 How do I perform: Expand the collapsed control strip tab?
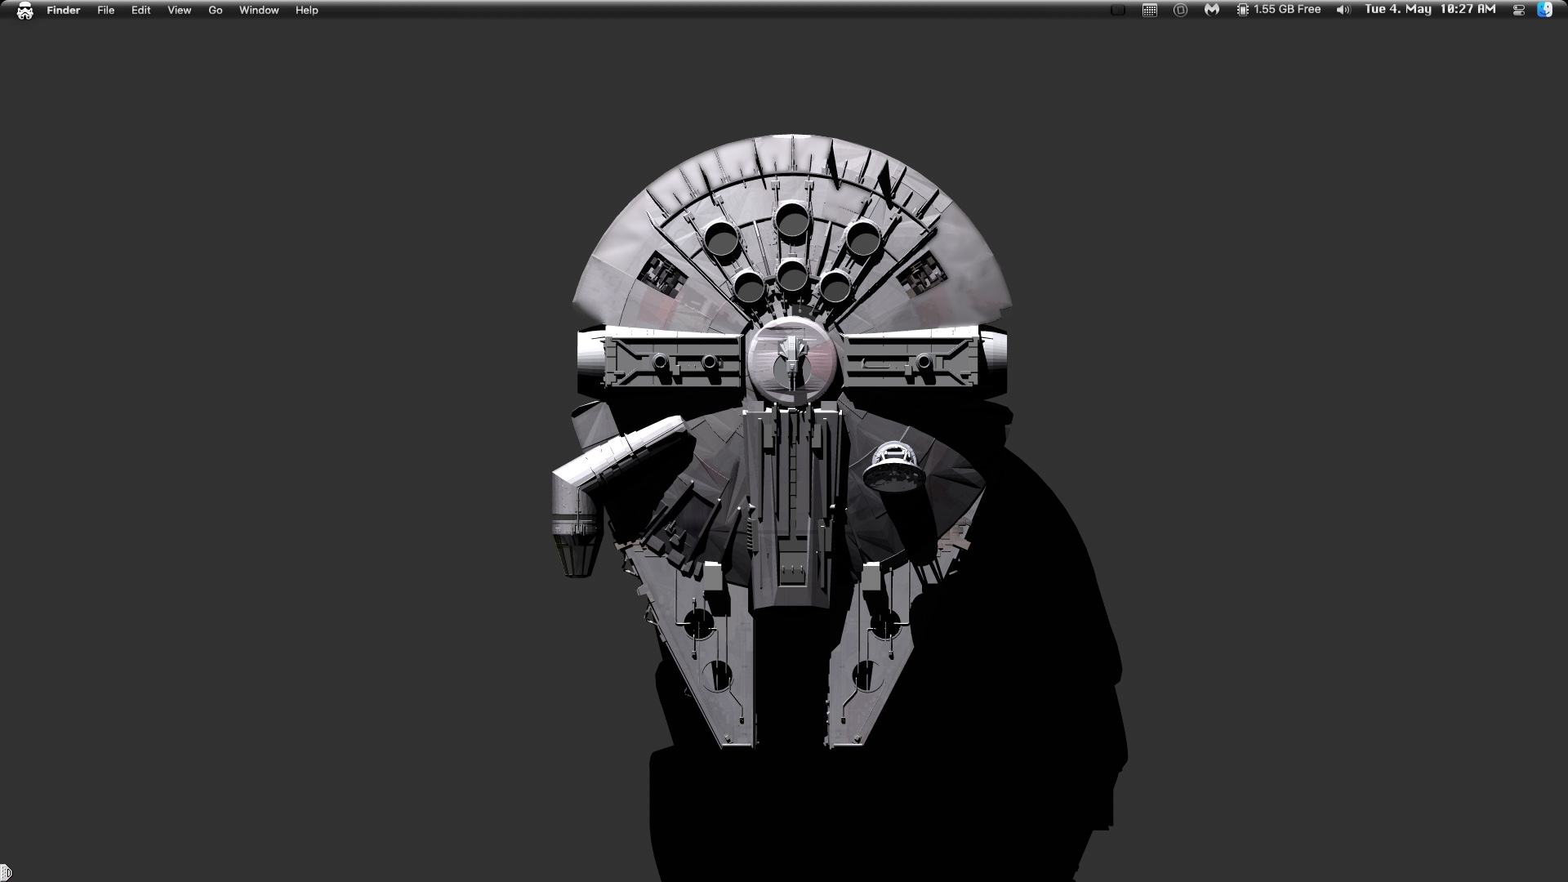[6, 873]
